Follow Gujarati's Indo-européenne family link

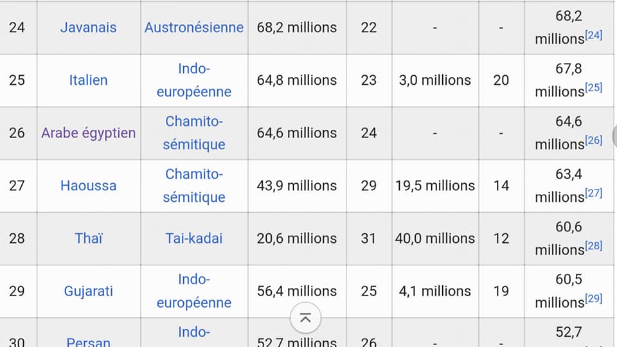(193, 291)
